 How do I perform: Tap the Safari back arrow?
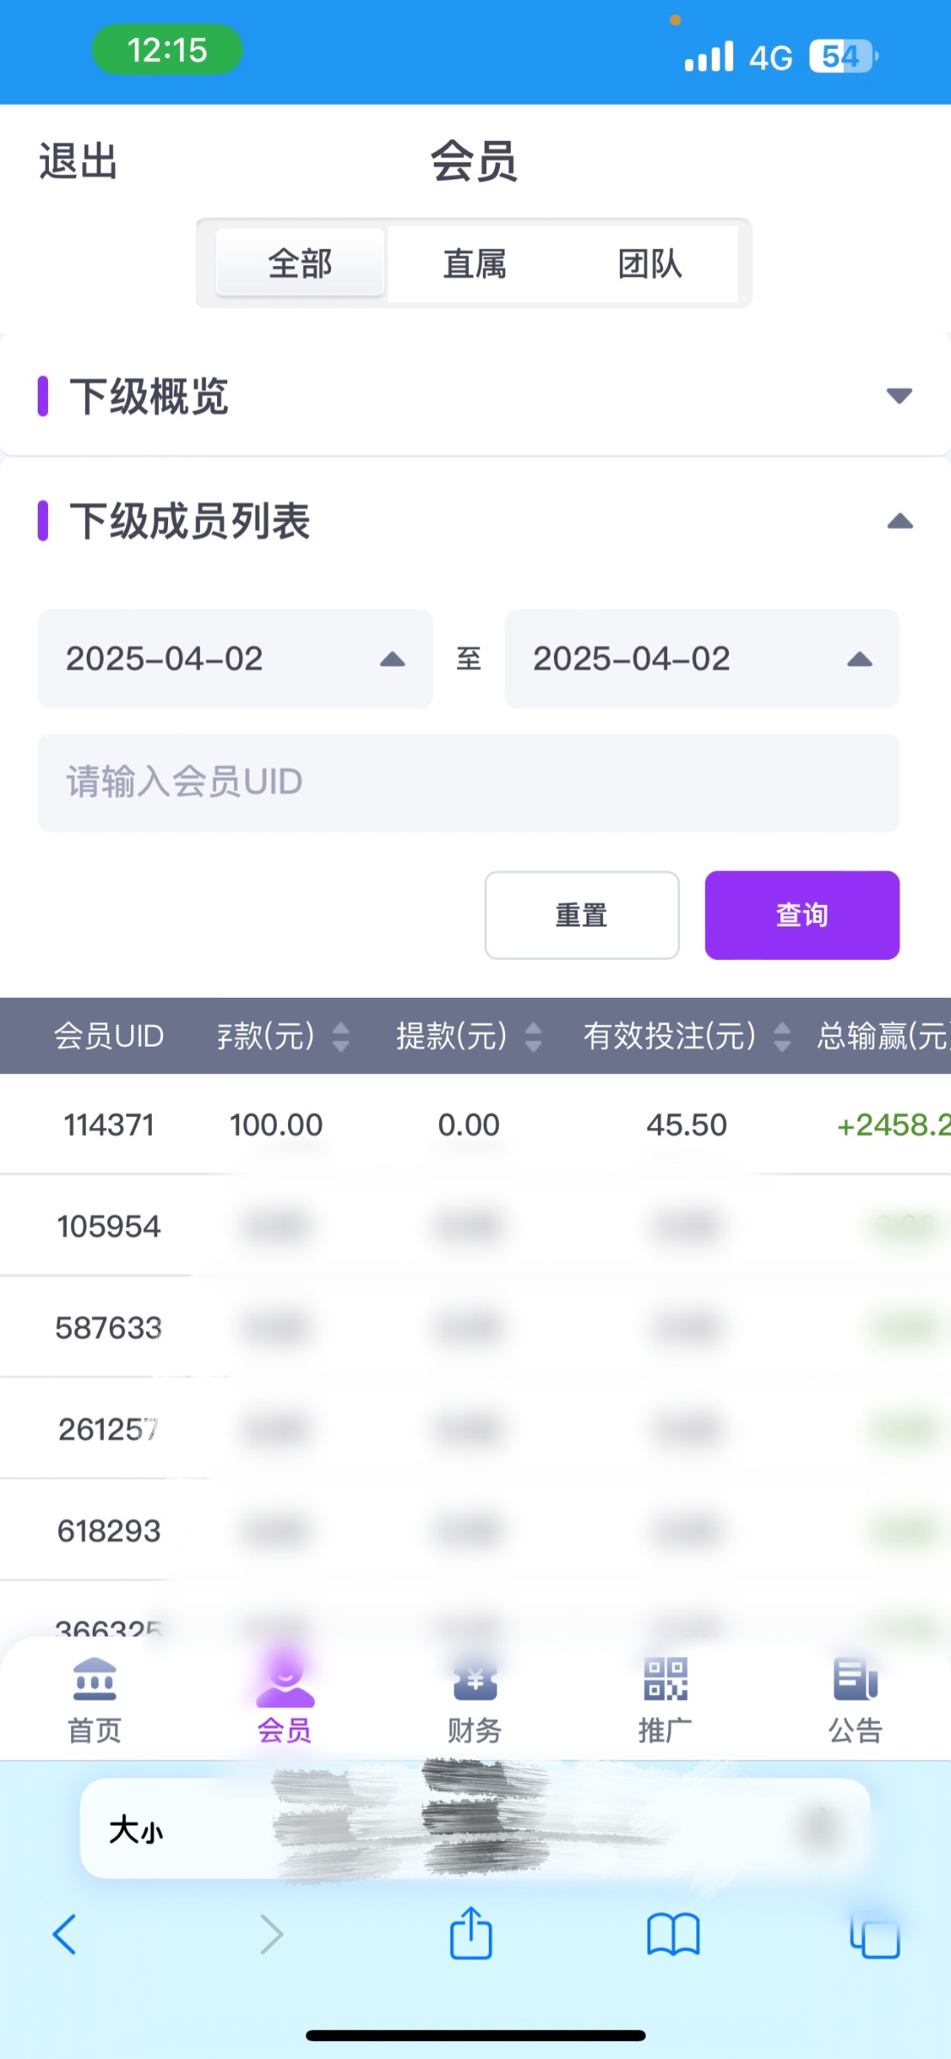[65, 1935]
